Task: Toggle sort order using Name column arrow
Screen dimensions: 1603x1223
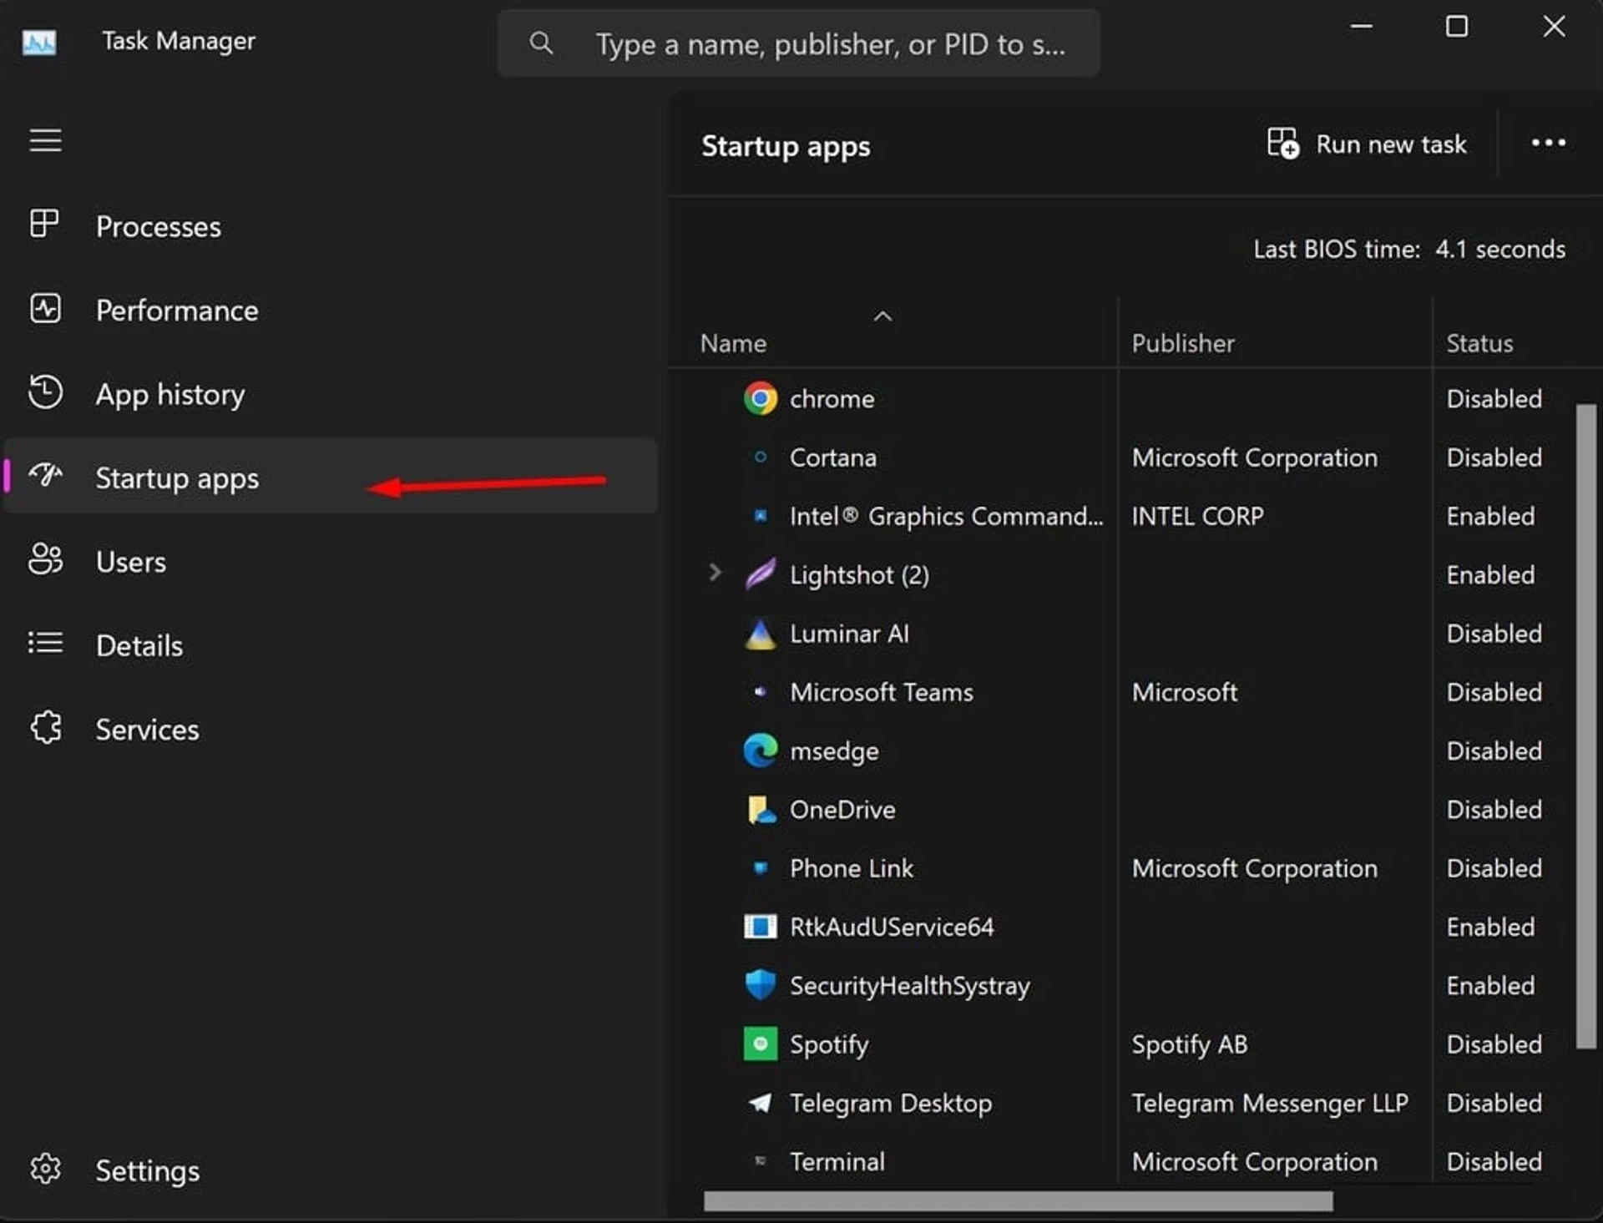Action: click(x=882, y=316)
